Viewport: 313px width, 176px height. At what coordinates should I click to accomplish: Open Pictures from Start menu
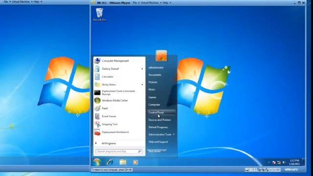[x=153, y=82]
